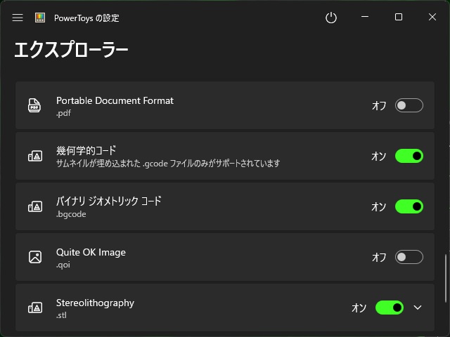Close the PowerToys settings window
The width and height of the screenshot is (450, 337).
click(432, 17)
